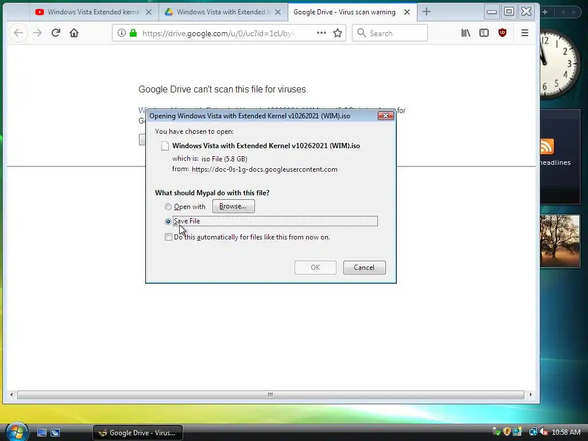Click "Google Drive can't scan this file" heading
This screenshot has width=588, height=441.
coord(223,89)
